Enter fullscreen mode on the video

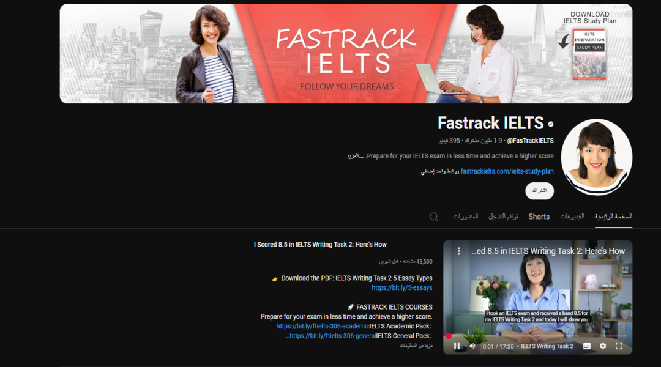(x=619, y=346)
